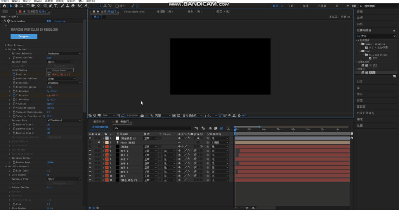Viewport: 399px width, 210px height.
Task: Open the Plexus Object Panel tab
Action: 134,12
